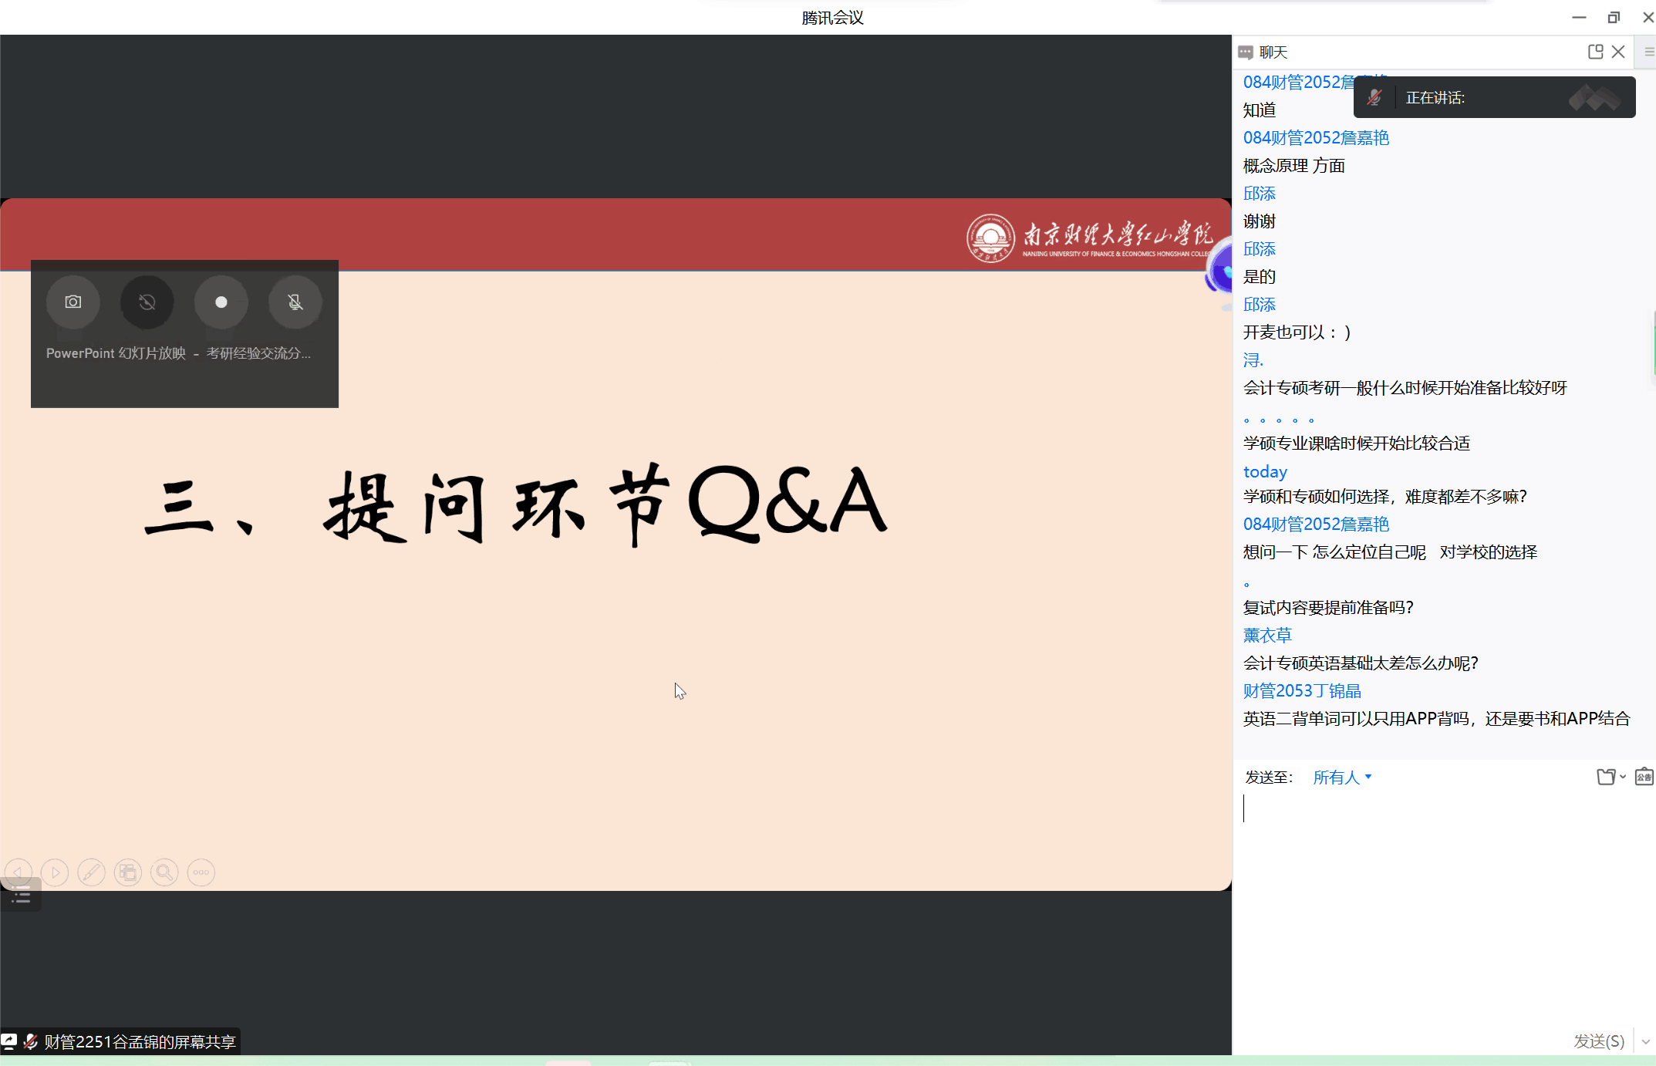
Task: Click sender name 薰衣草 in chat
Action: coord(1267,636)
